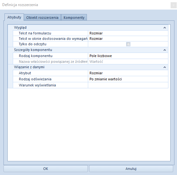Image resolution: width=177 pixels, height=175 pixels.
Task: Open the Rodzaj komponentu value Pole liczbowe
Action: tap(128, 56)
